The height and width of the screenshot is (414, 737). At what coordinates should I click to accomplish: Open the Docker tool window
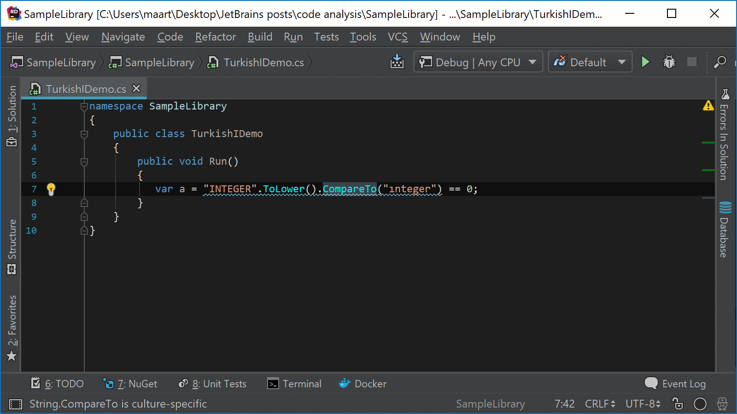pos(362,383)
